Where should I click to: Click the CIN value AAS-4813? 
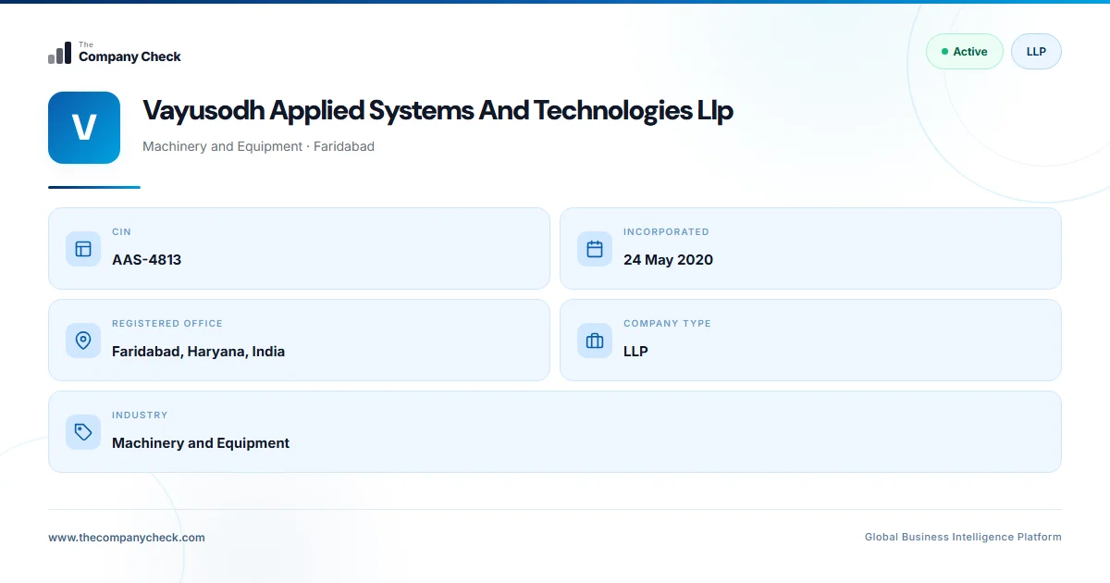(146, 260)
